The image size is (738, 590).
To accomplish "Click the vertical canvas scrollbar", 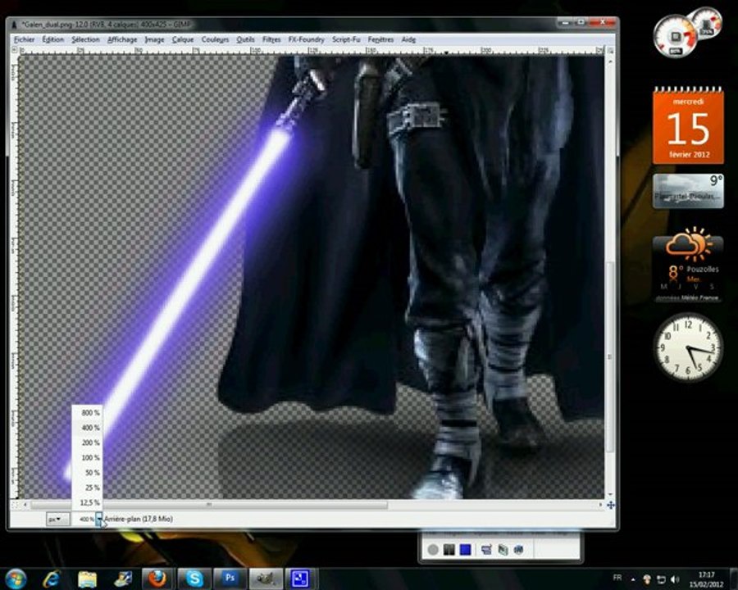I will (x=610, y=356).
